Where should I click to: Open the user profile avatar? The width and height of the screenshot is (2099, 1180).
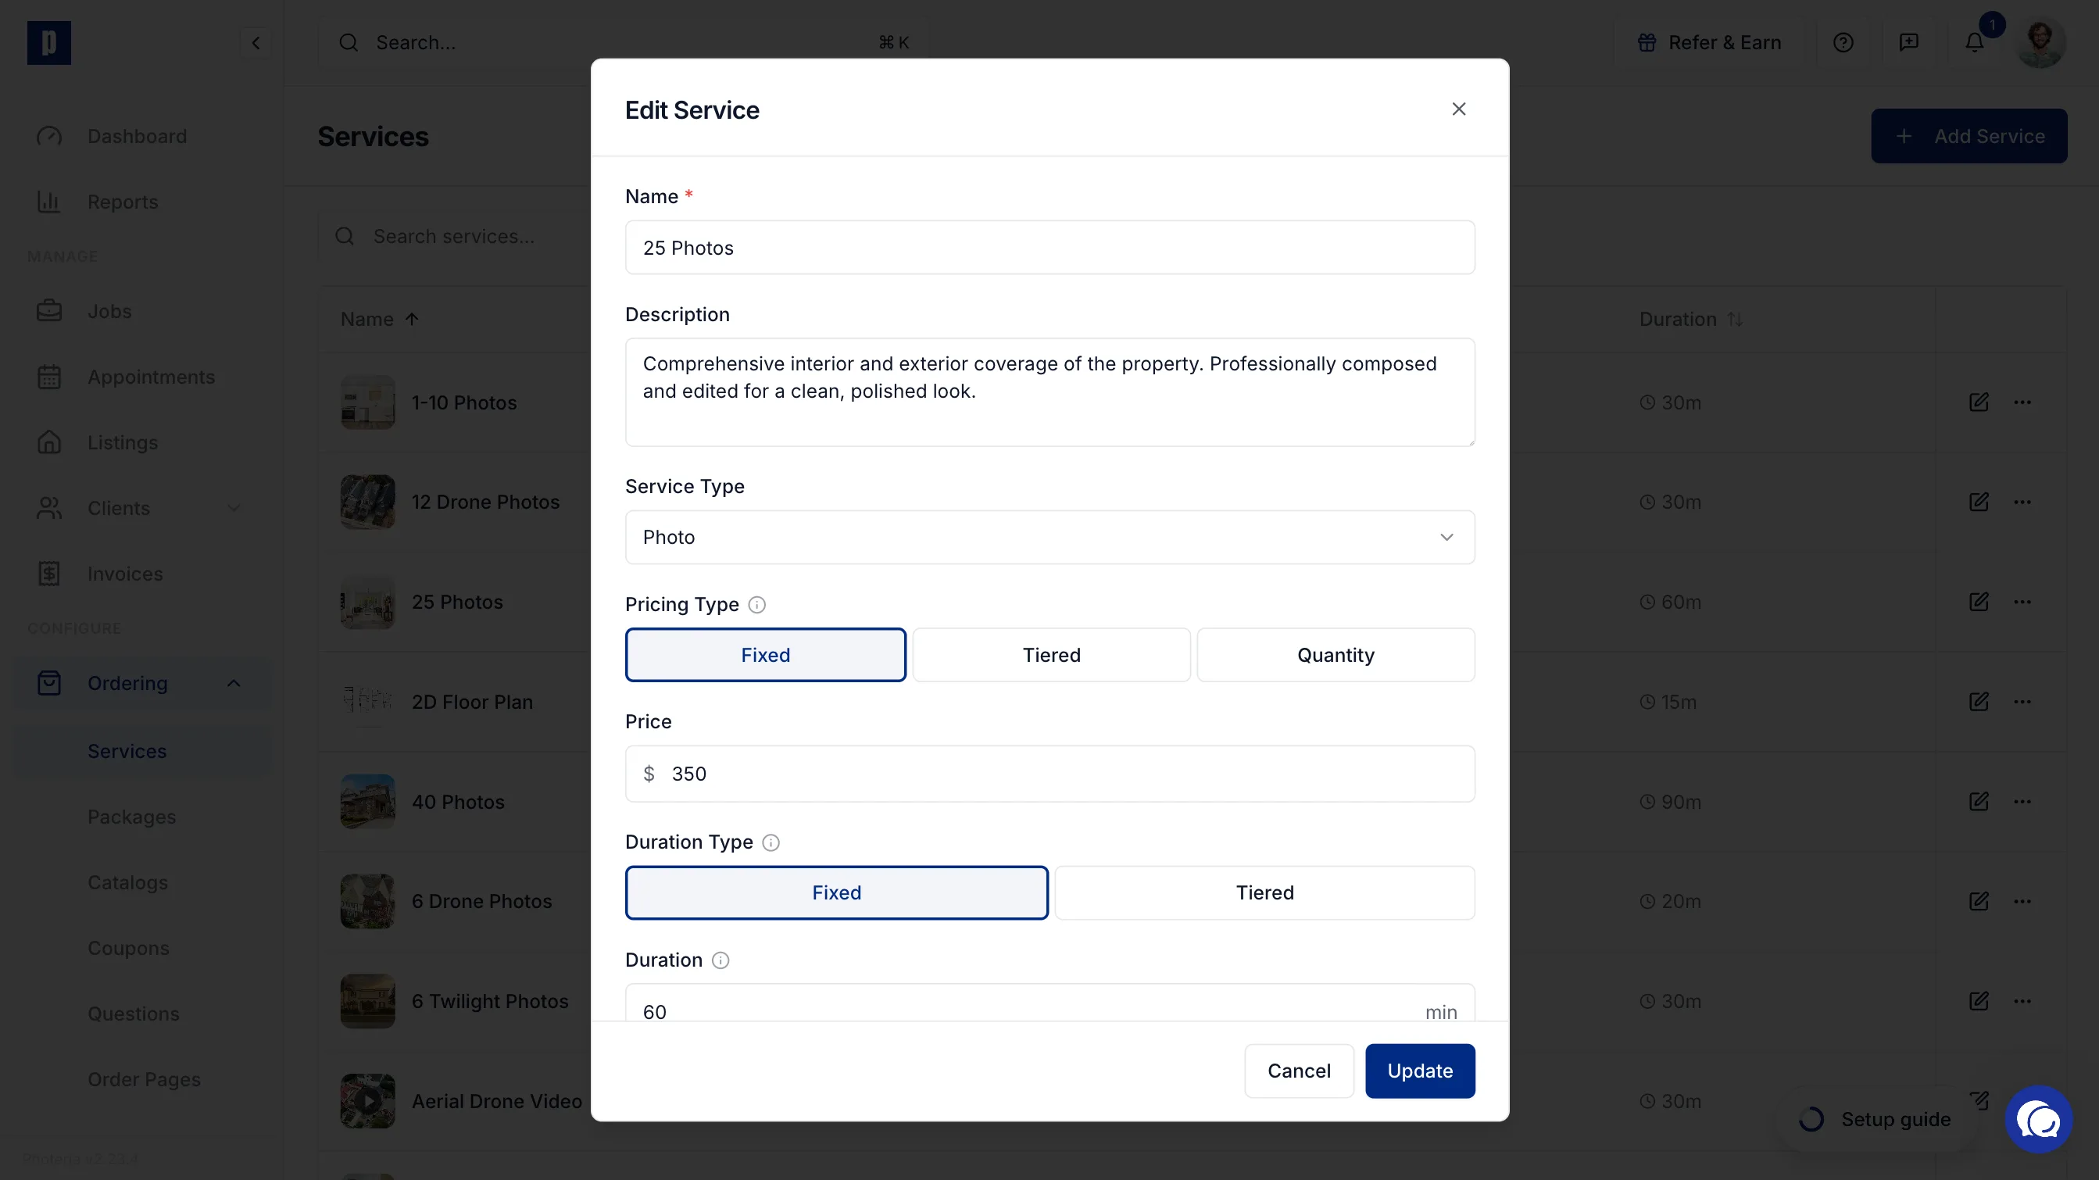(x=2040, y=42)
